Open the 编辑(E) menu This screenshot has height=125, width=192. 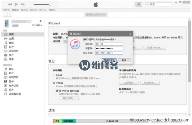pos(15,10)
